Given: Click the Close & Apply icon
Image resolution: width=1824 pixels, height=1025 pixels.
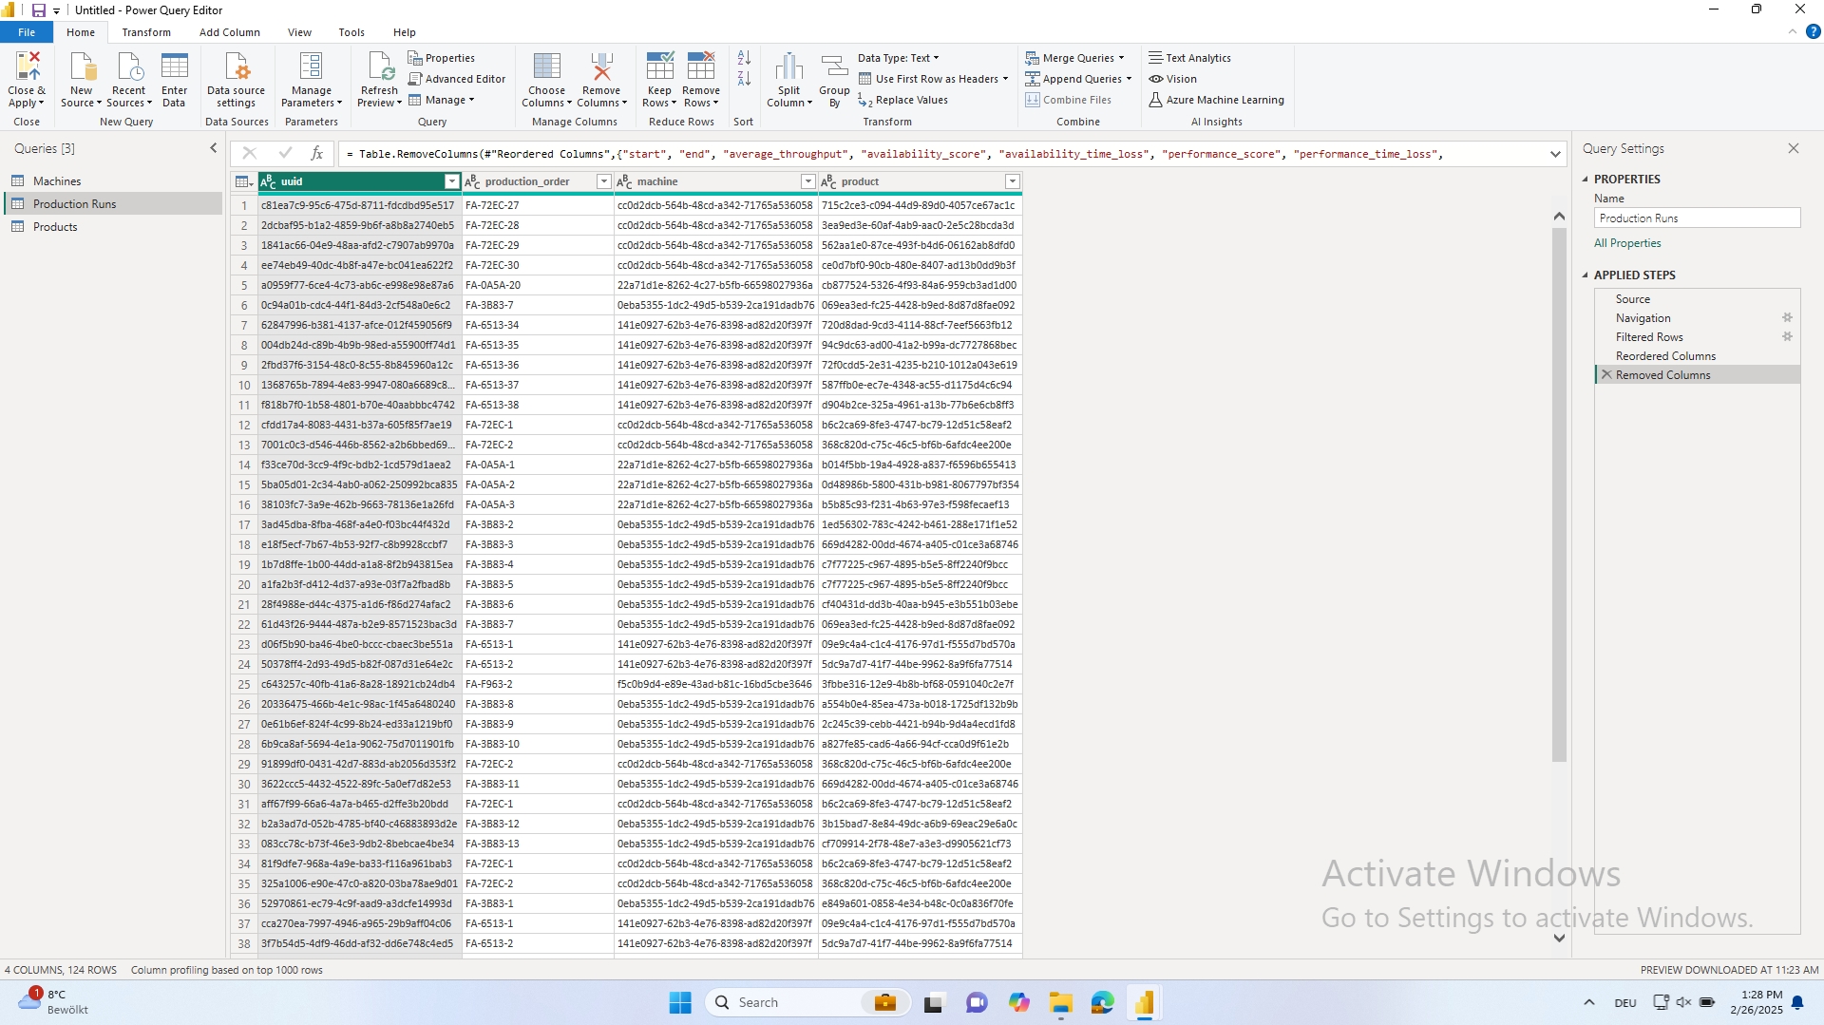Looking at the screenshot, I should (27, 67).
